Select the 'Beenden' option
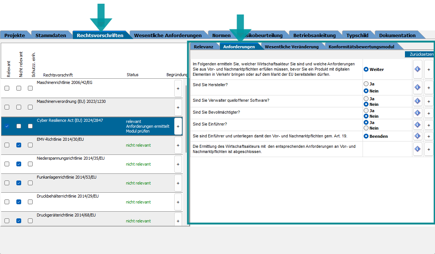This screenshot has width=435, height=254. tap(366, 136)
